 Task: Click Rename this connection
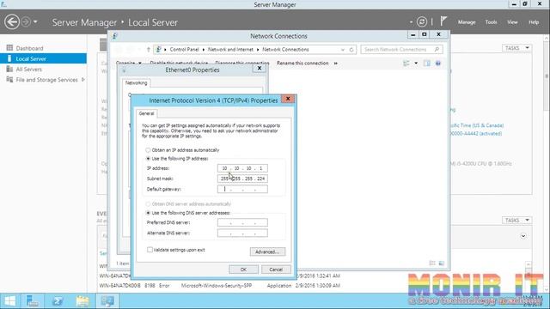pos(302,63)
